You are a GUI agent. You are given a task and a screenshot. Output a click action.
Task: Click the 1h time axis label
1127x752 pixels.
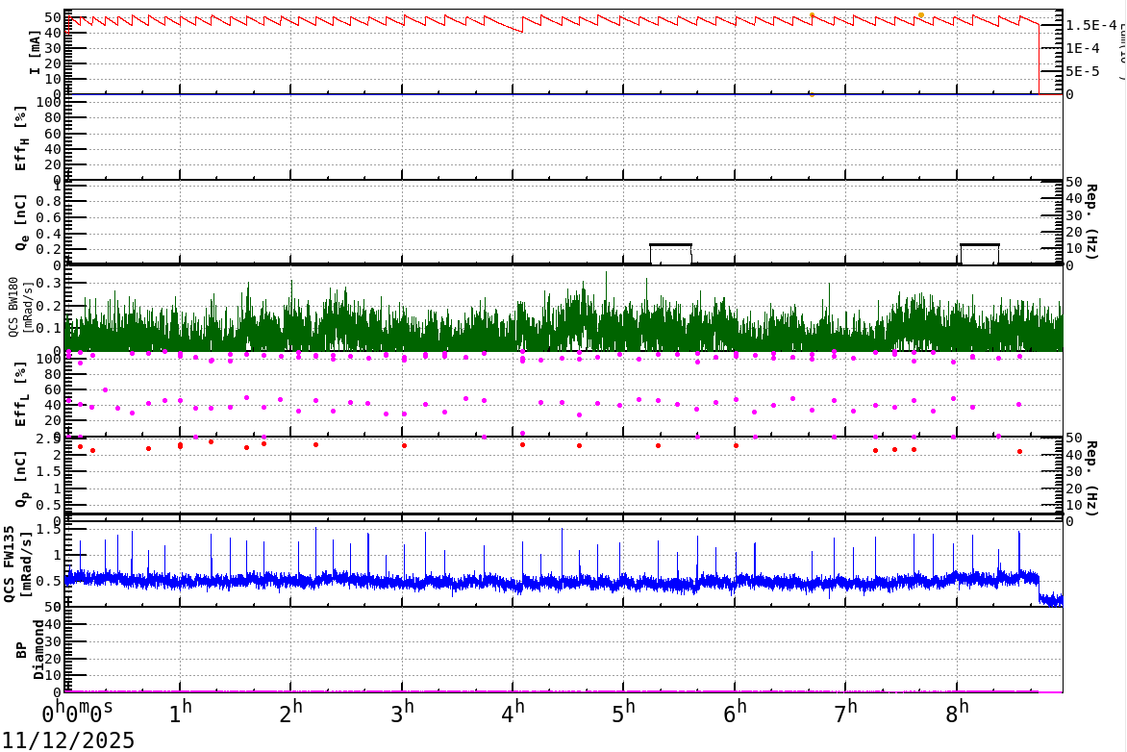coord(181,714)
